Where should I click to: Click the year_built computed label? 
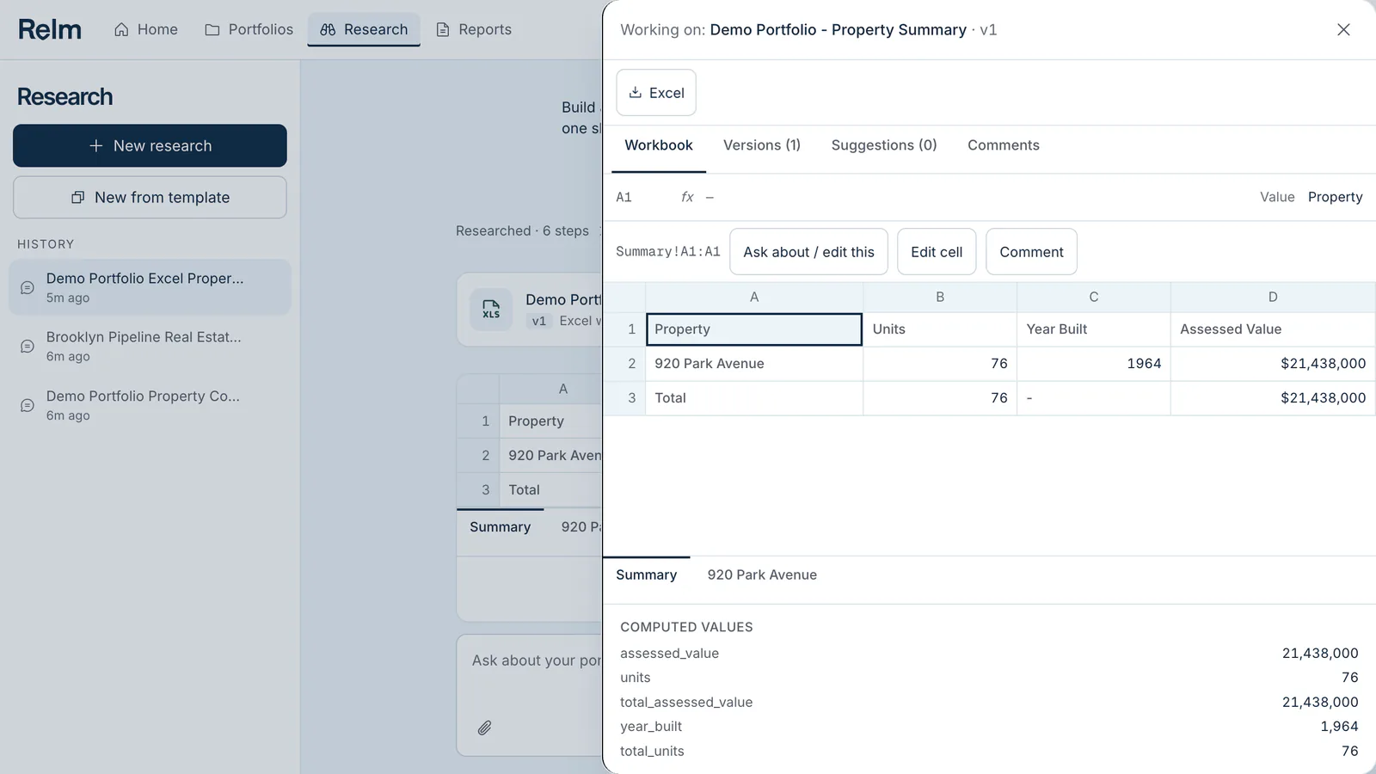point(651,727)
